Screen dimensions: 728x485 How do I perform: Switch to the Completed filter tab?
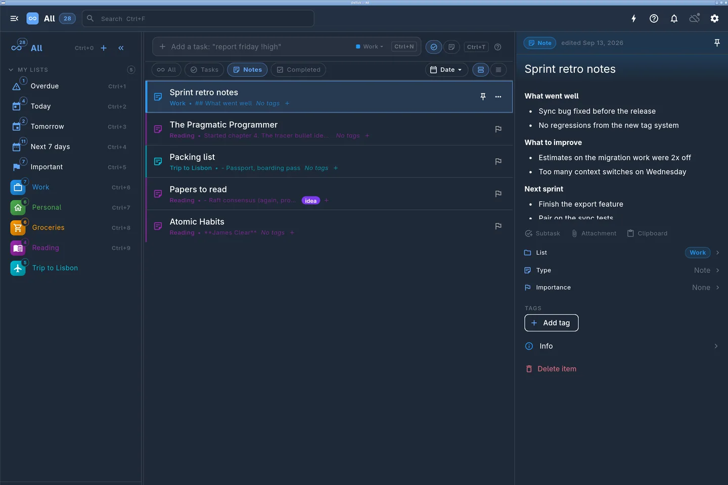tap(298, 70)
